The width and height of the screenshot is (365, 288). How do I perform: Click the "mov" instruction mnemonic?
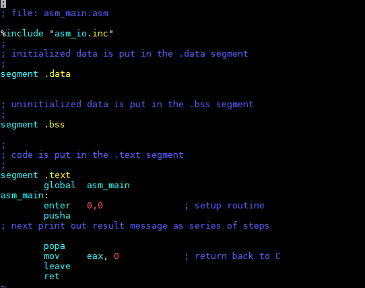click(52, 256)
